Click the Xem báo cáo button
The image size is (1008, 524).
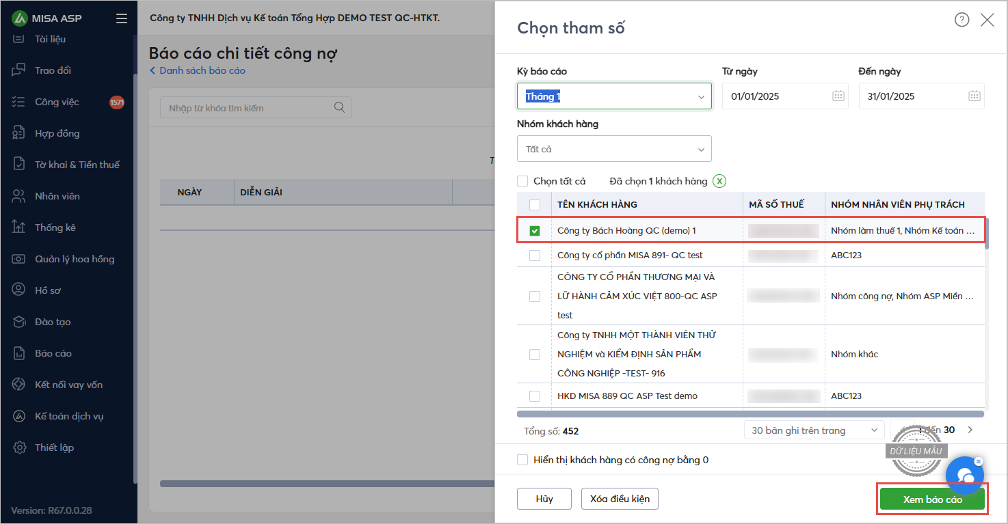point(932,499)
